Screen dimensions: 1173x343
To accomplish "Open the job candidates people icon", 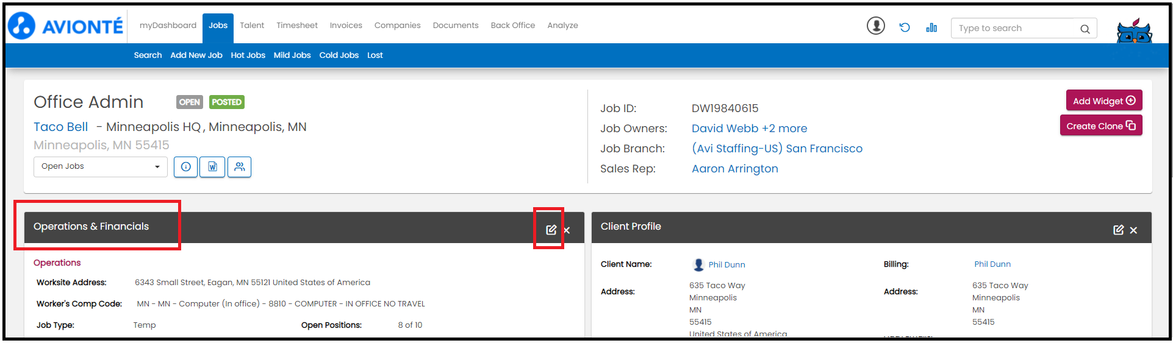I will pyautogui.click(x=240, y=167).
